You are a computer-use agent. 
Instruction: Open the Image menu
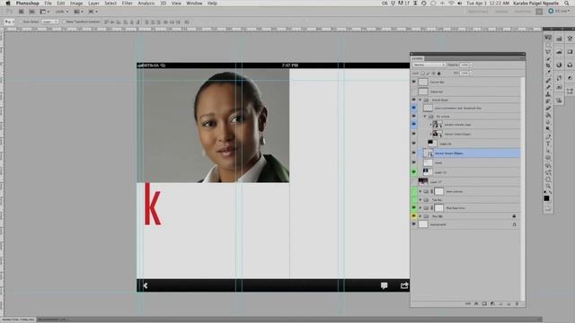click(x=76, y=4)
